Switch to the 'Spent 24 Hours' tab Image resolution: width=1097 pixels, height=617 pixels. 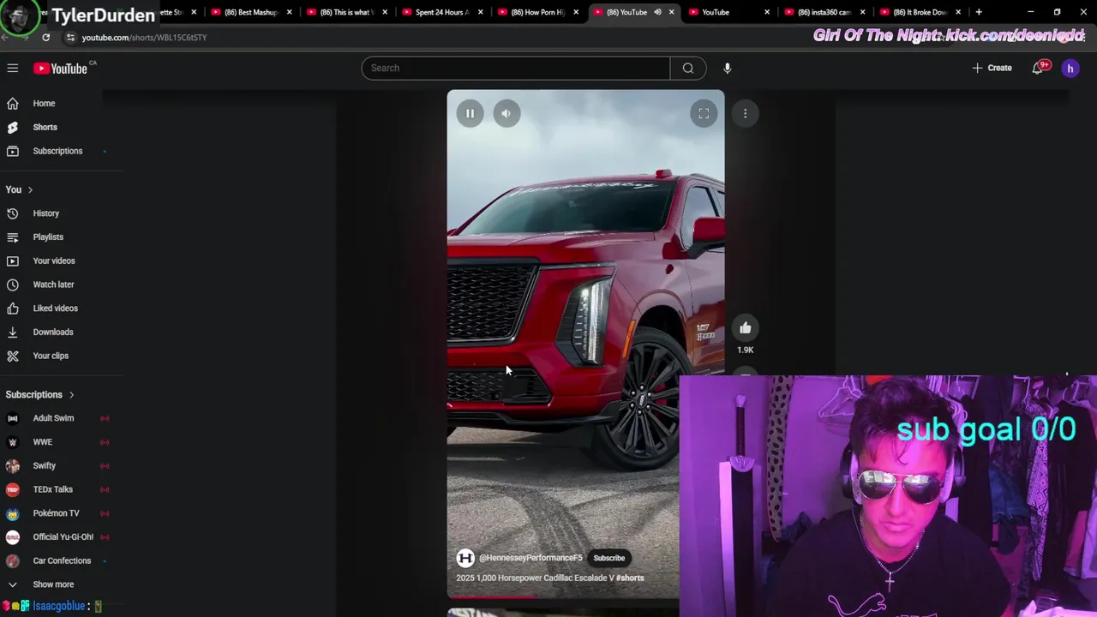(441, 12)
